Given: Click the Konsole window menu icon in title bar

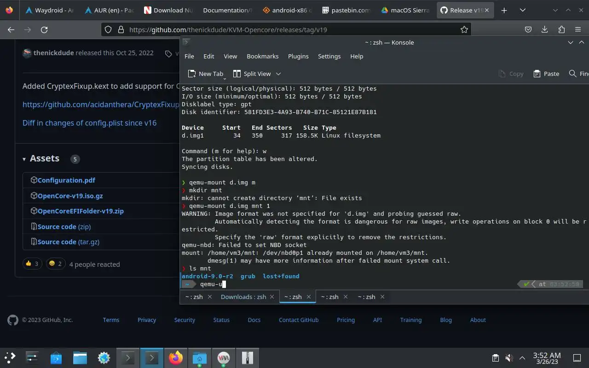Looking at the screenshot, I should pyautogui.click(x=186, y=42).
